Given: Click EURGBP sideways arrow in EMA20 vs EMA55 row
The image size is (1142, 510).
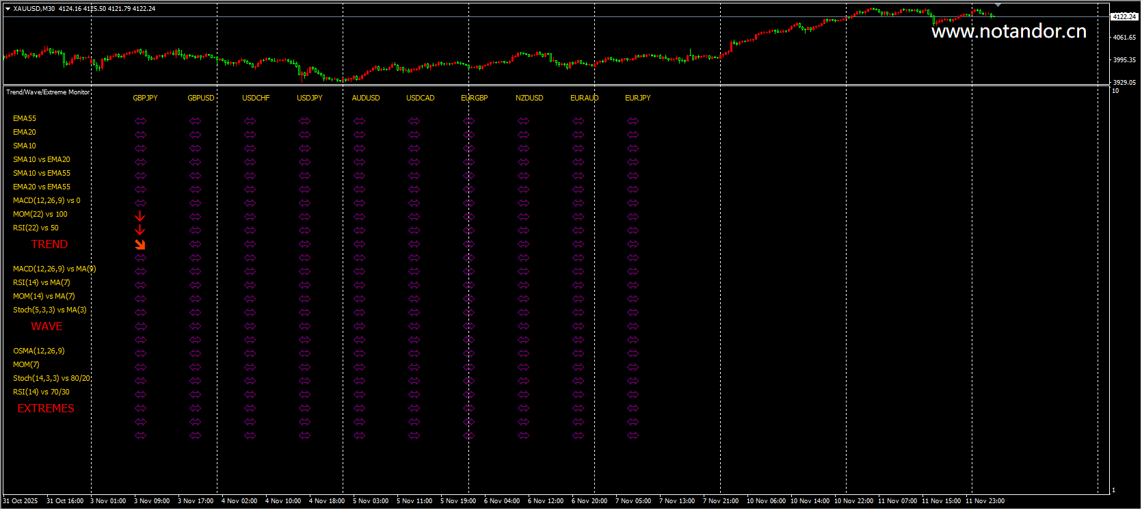Looking at the screenshot, I should point(469,189).
